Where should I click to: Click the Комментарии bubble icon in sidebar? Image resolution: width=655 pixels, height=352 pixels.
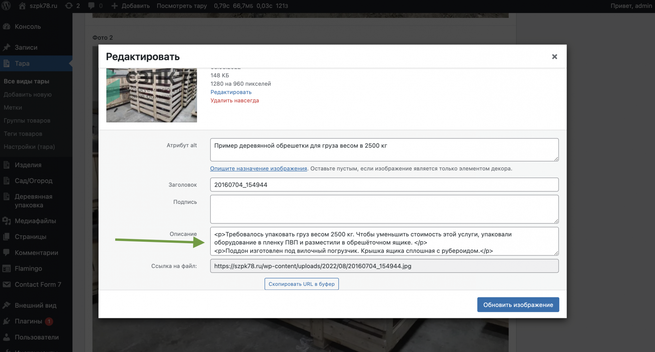[x=6, y=253]
